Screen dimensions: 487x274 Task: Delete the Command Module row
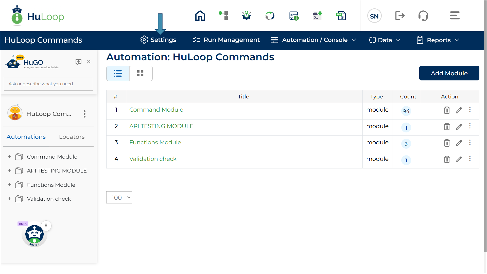click(x=447, y=110)
